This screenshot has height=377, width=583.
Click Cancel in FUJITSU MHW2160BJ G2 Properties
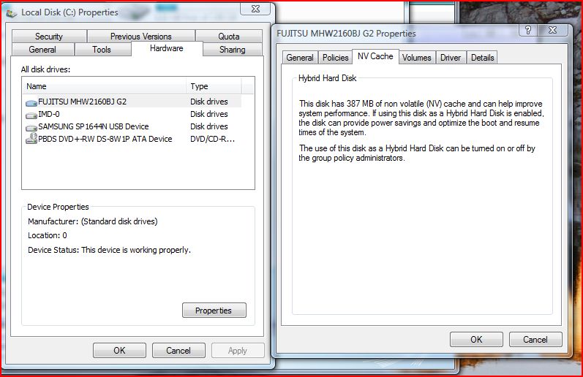tap(535, 339)
